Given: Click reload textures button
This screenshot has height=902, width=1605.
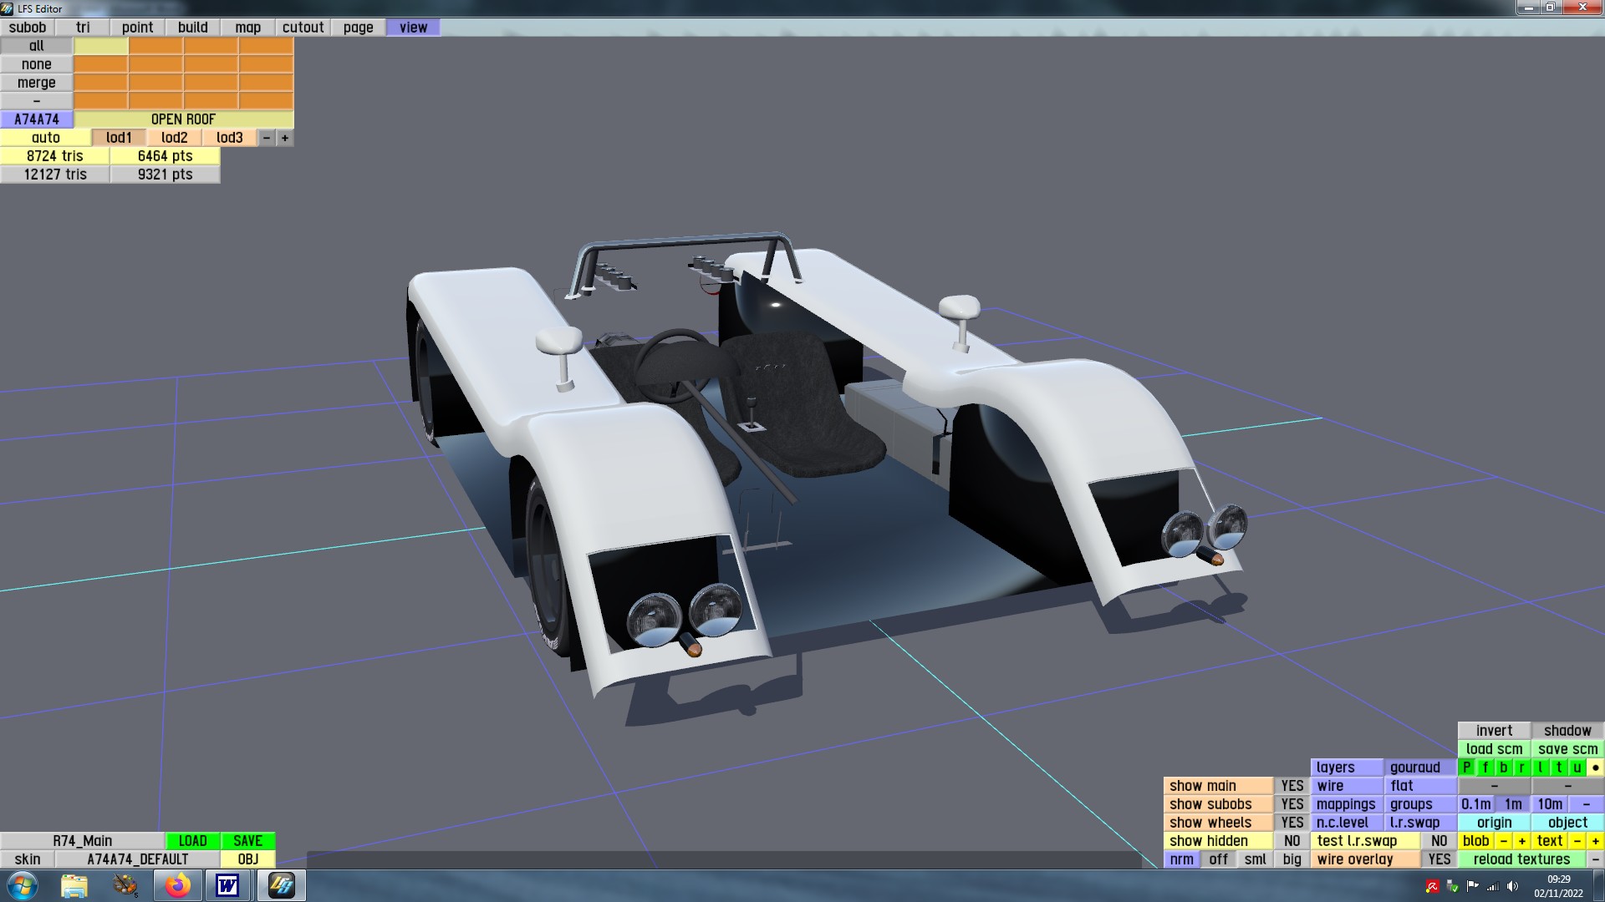Looking at the screenshot, I should point(1521,859).
